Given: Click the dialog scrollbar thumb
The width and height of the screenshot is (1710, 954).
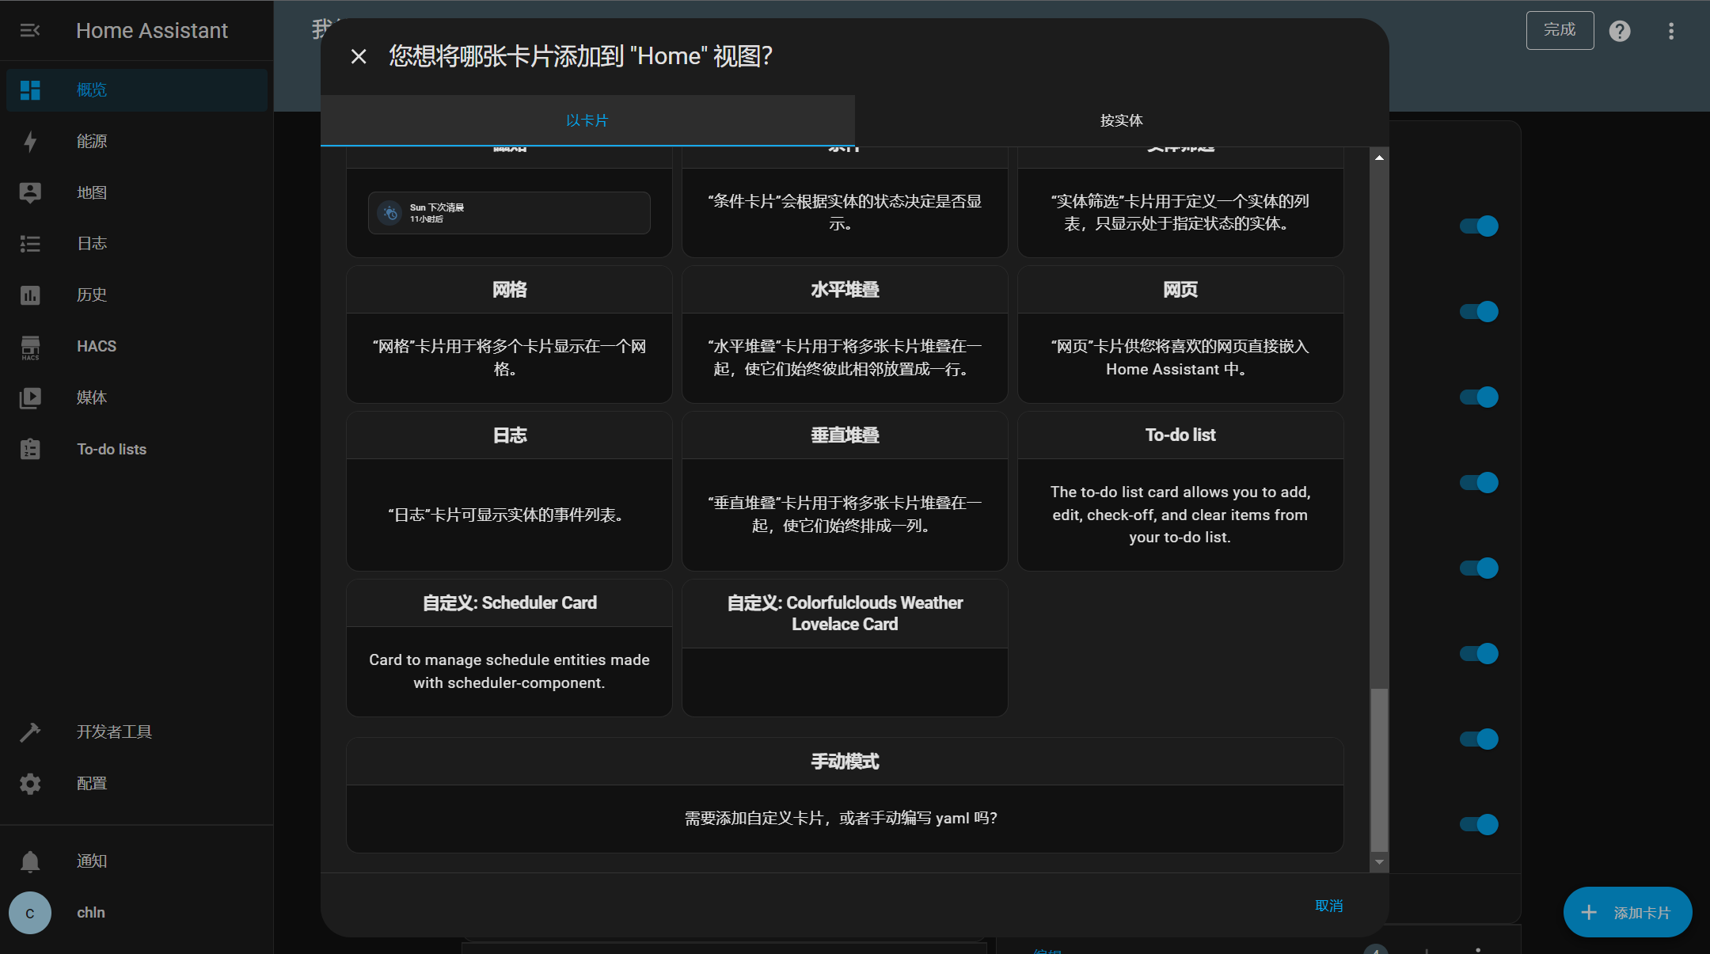Looking at the screenshot, I should coord(1379,770).
